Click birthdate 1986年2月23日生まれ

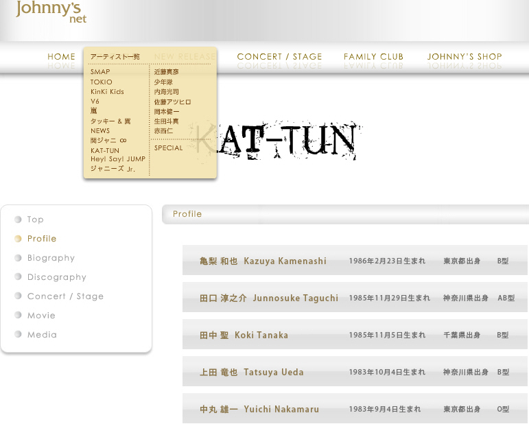(x=387, y=261)
